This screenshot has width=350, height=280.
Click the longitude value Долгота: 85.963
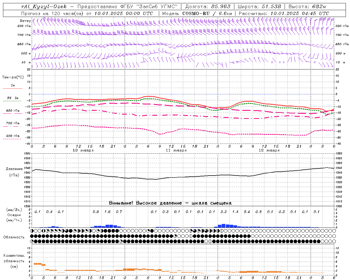(208, 7)
